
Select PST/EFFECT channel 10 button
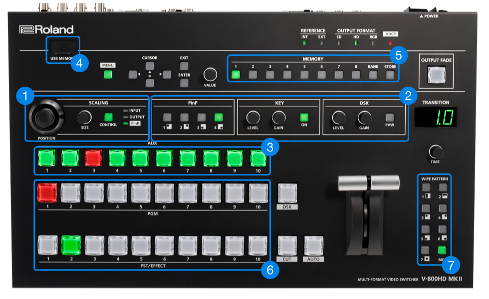(x=258, y=245)
